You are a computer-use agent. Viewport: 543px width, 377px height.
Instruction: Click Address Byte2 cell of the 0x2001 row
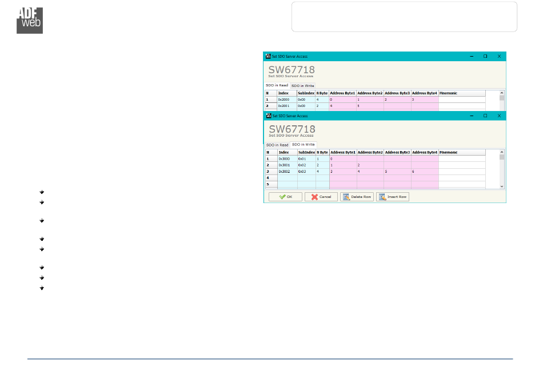coord(370,106)
